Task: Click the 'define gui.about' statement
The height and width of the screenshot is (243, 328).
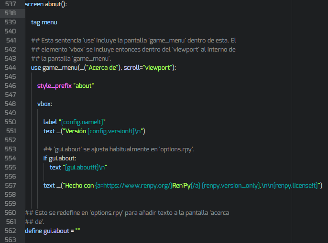Action: click(48, 231)
